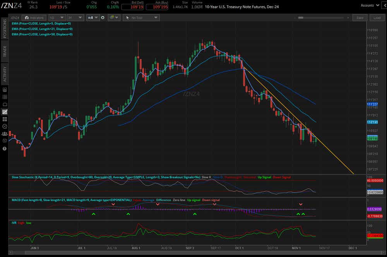Image resolution: width=387 pixels, height=257 pixels.
Task: Expand the 3Y time range dropdown
Action: click(x=75, y=18)
